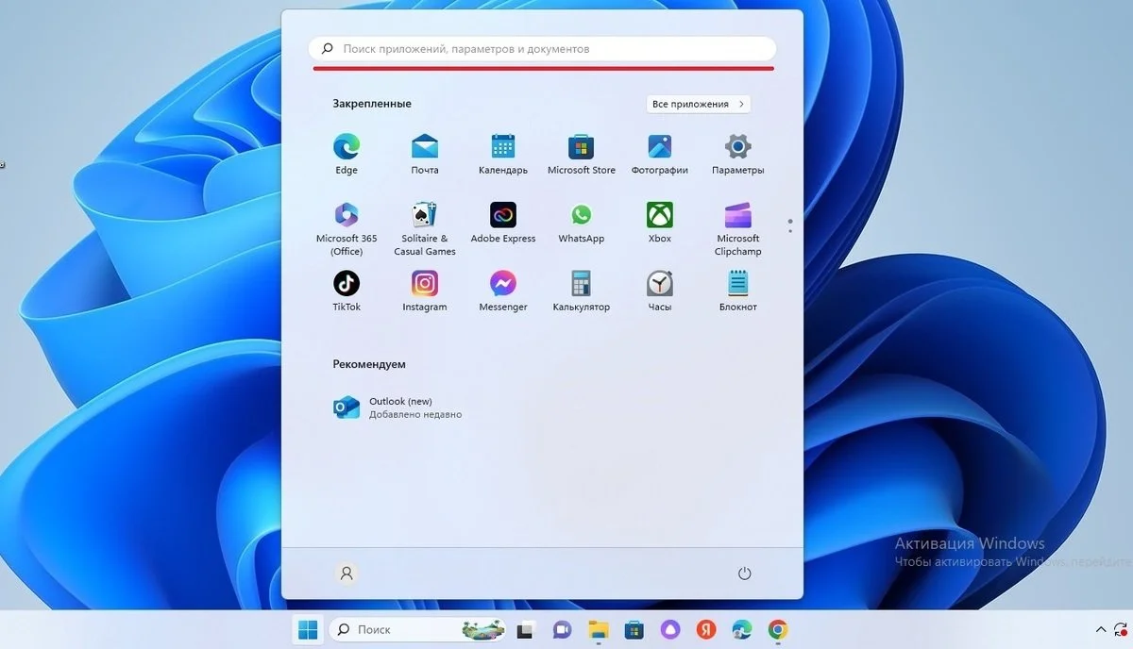Open Yandex browser on the taskbar

tap(706, 629)
